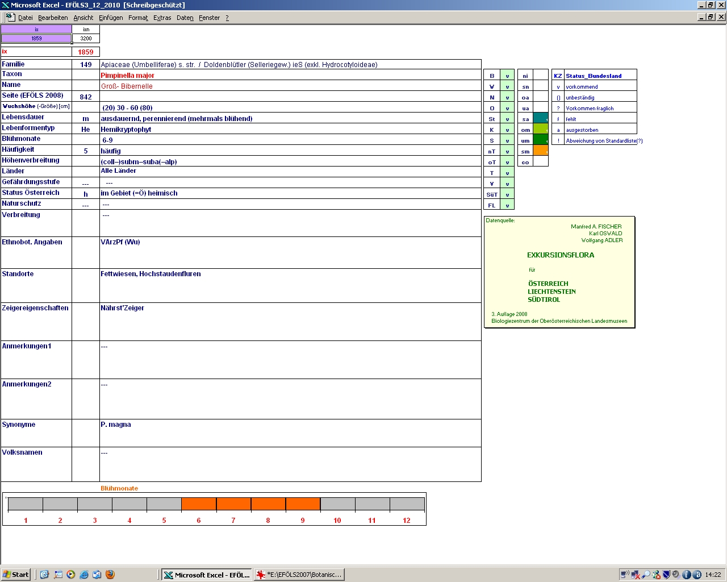Minimize the inner workbook window
The width and height of the screenshot is (727, 582).
click(x=701, y=17)
